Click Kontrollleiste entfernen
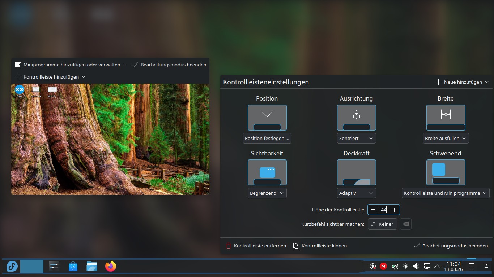494x277 pixels. [256, 246]
